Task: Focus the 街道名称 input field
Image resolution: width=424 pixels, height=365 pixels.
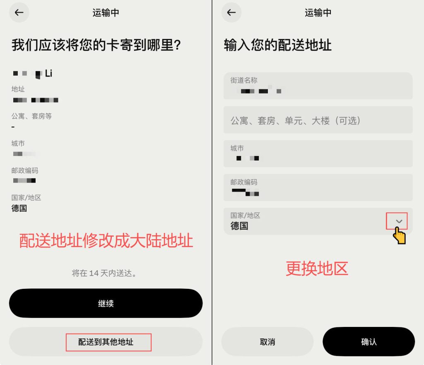Action: tap(318, 86)
